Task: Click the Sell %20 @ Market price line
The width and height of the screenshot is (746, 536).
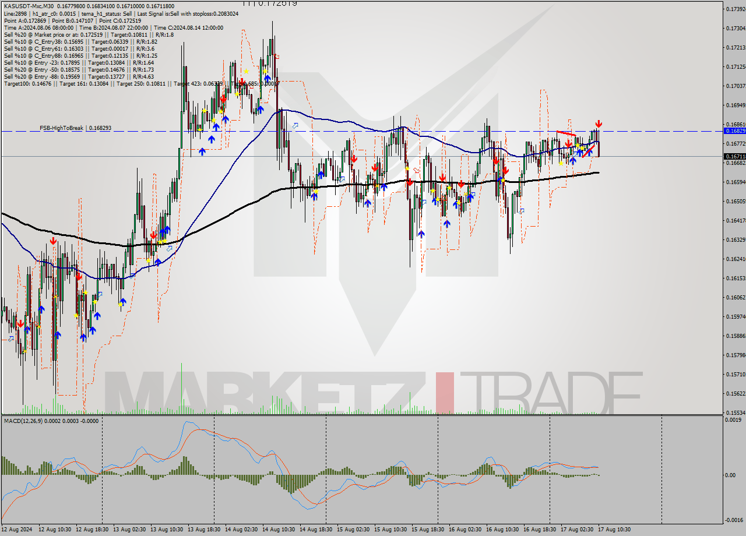Action: tap(89, 34)
